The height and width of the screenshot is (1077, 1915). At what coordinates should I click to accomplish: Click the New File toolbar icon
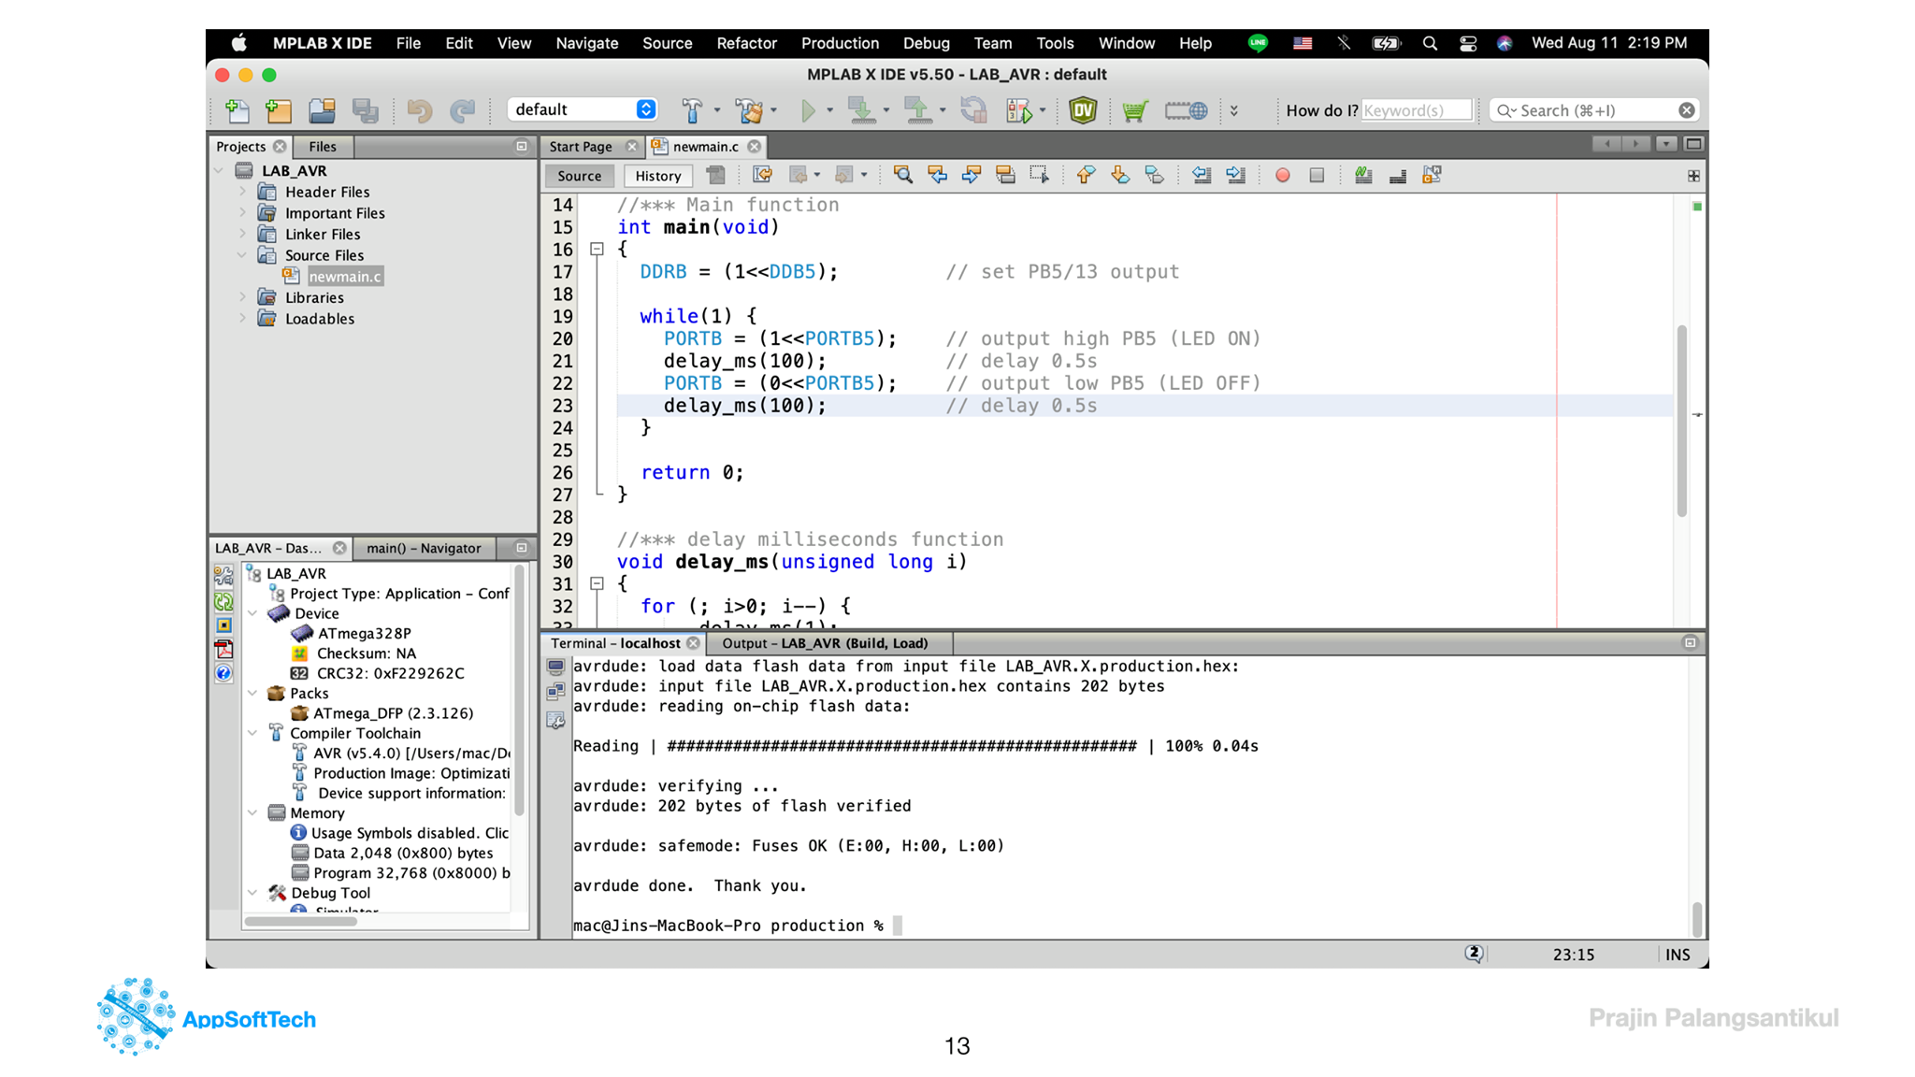tap(238, 110)
